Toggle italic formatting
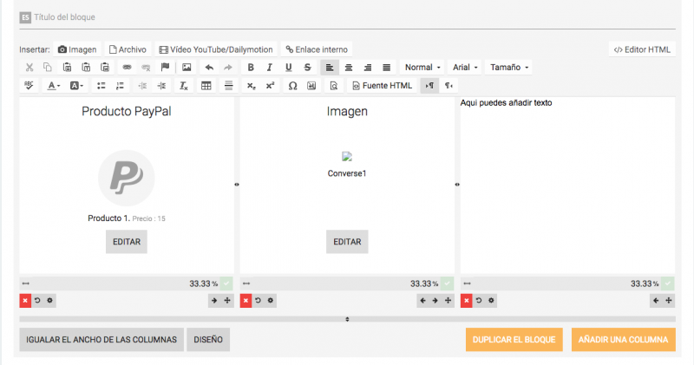Viewport: 694px width, 365px height. click(x=270, y=68)
